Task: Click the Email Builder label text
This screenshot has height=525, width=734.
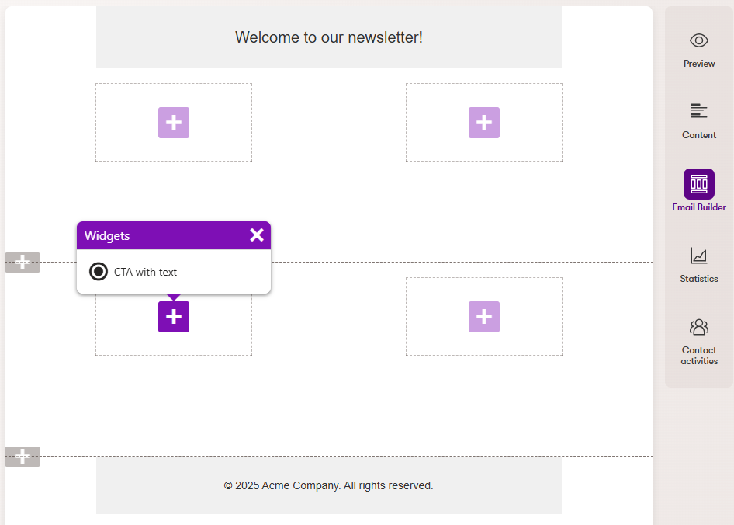Action: [699, 207]
